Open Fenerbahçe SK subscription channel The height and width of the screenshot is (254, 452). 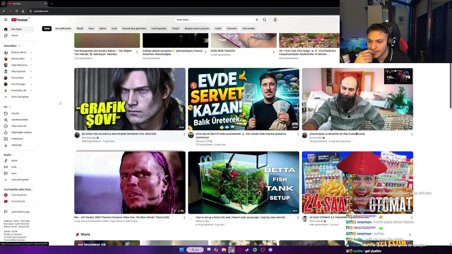click(18, 90)
